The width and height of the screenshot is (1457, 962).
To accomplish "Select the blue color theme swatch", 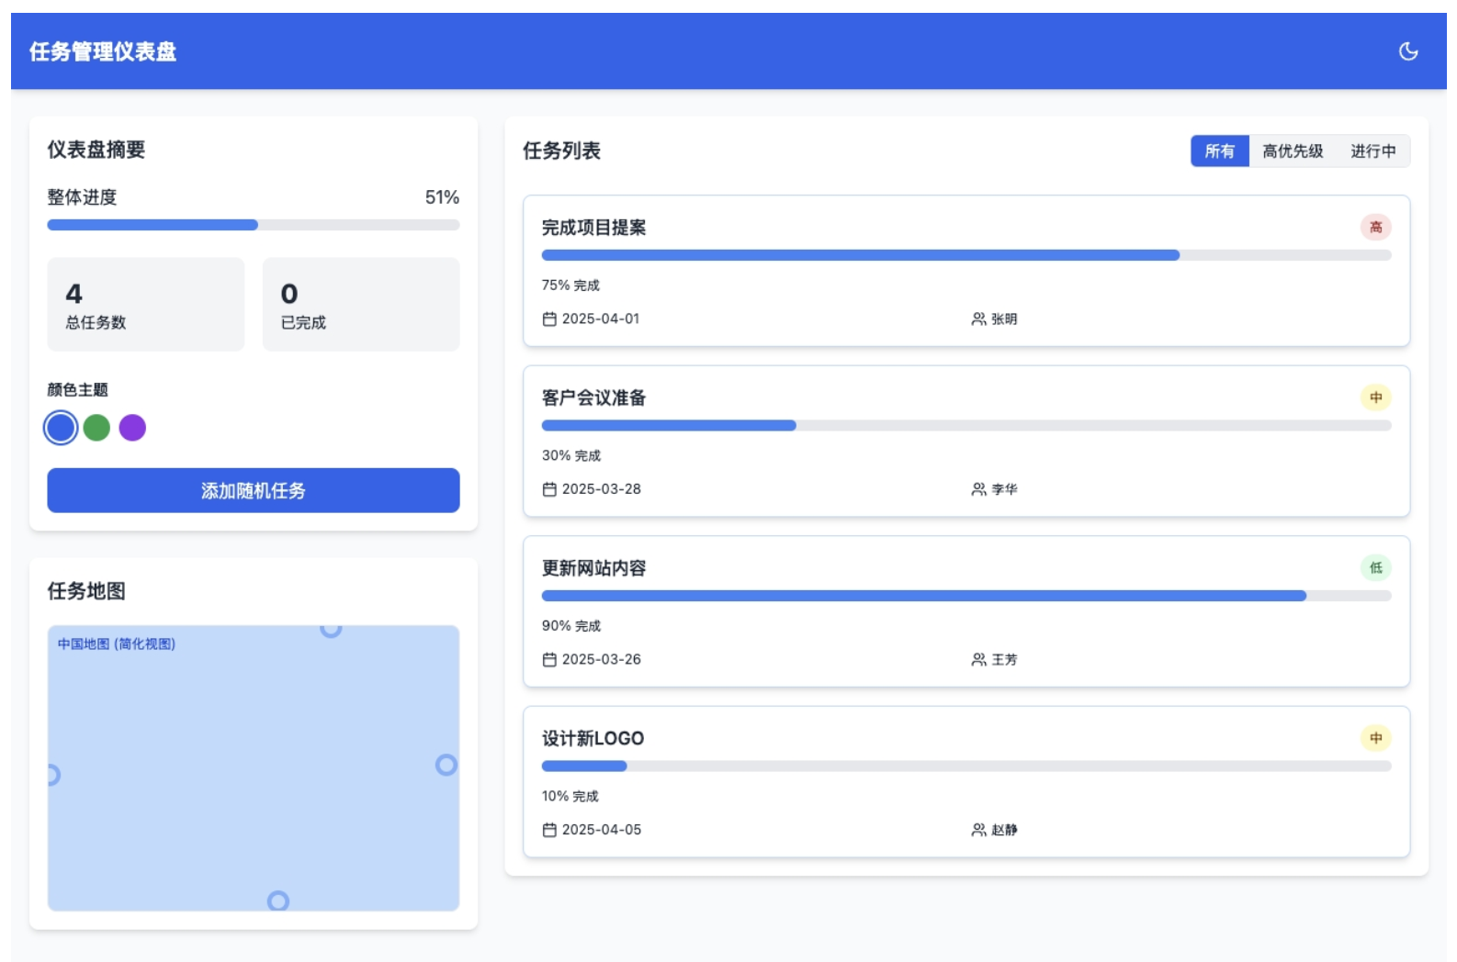I will point(61,428).
